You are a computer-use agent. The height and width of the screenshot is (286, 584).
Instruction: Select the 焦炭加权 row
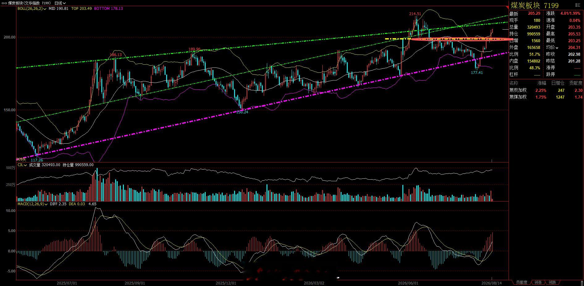coord(546,90)
